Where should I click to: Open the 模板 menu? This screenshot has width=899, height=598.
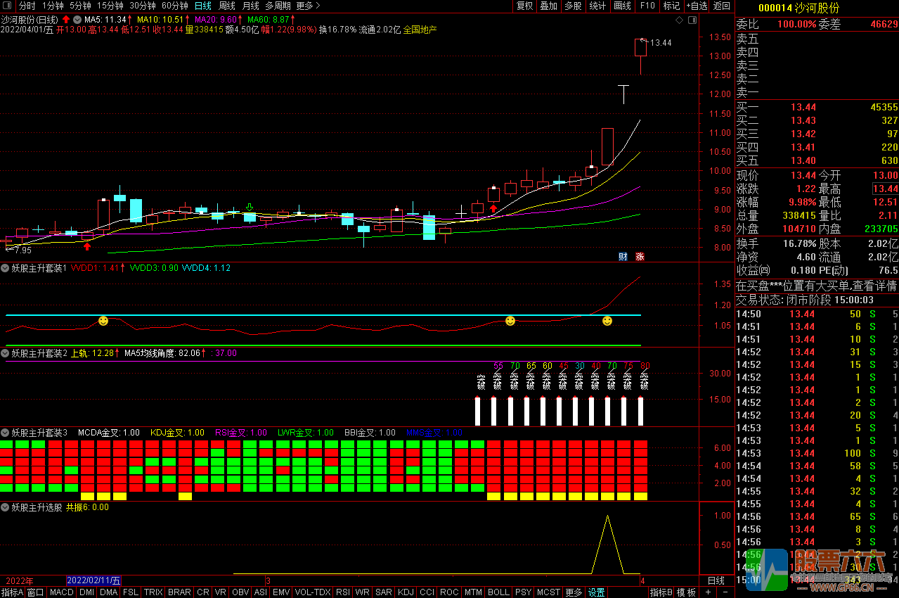(x=686, y=592)
